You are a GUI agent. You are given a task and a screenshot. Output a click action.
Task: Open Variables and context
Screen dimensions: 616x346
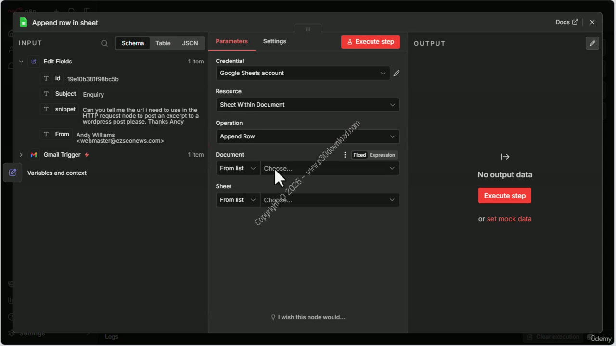57,173
